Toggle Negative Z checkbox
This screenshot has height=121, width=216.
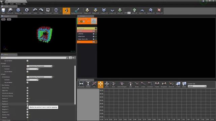(27, 112)
